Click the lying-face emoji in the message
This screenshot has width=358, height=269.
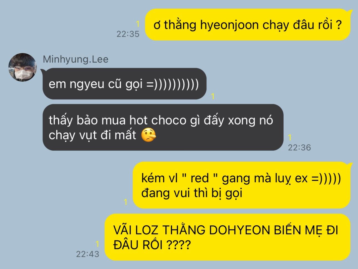(148, 135)
